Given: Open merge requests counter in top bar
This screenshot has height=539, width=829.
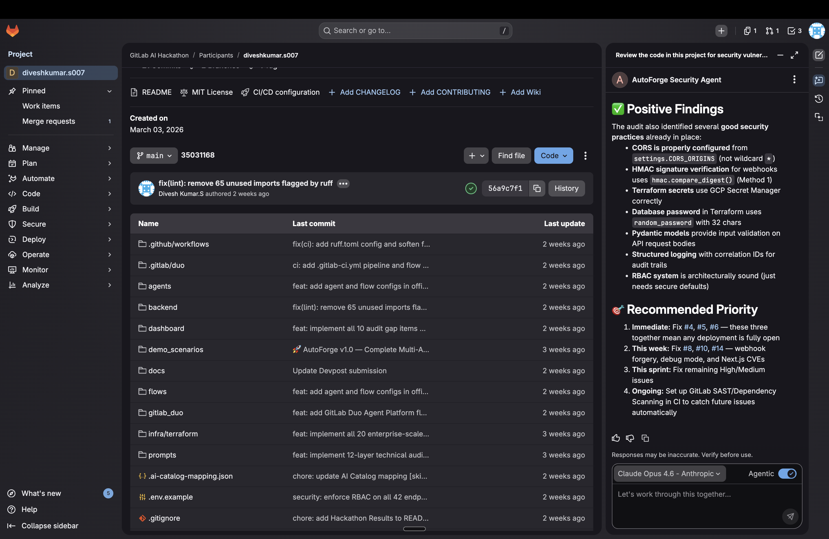Looking at the screenshot, I should 772,31.
